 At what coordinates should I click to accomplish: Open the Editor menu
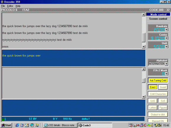point(10,6)
